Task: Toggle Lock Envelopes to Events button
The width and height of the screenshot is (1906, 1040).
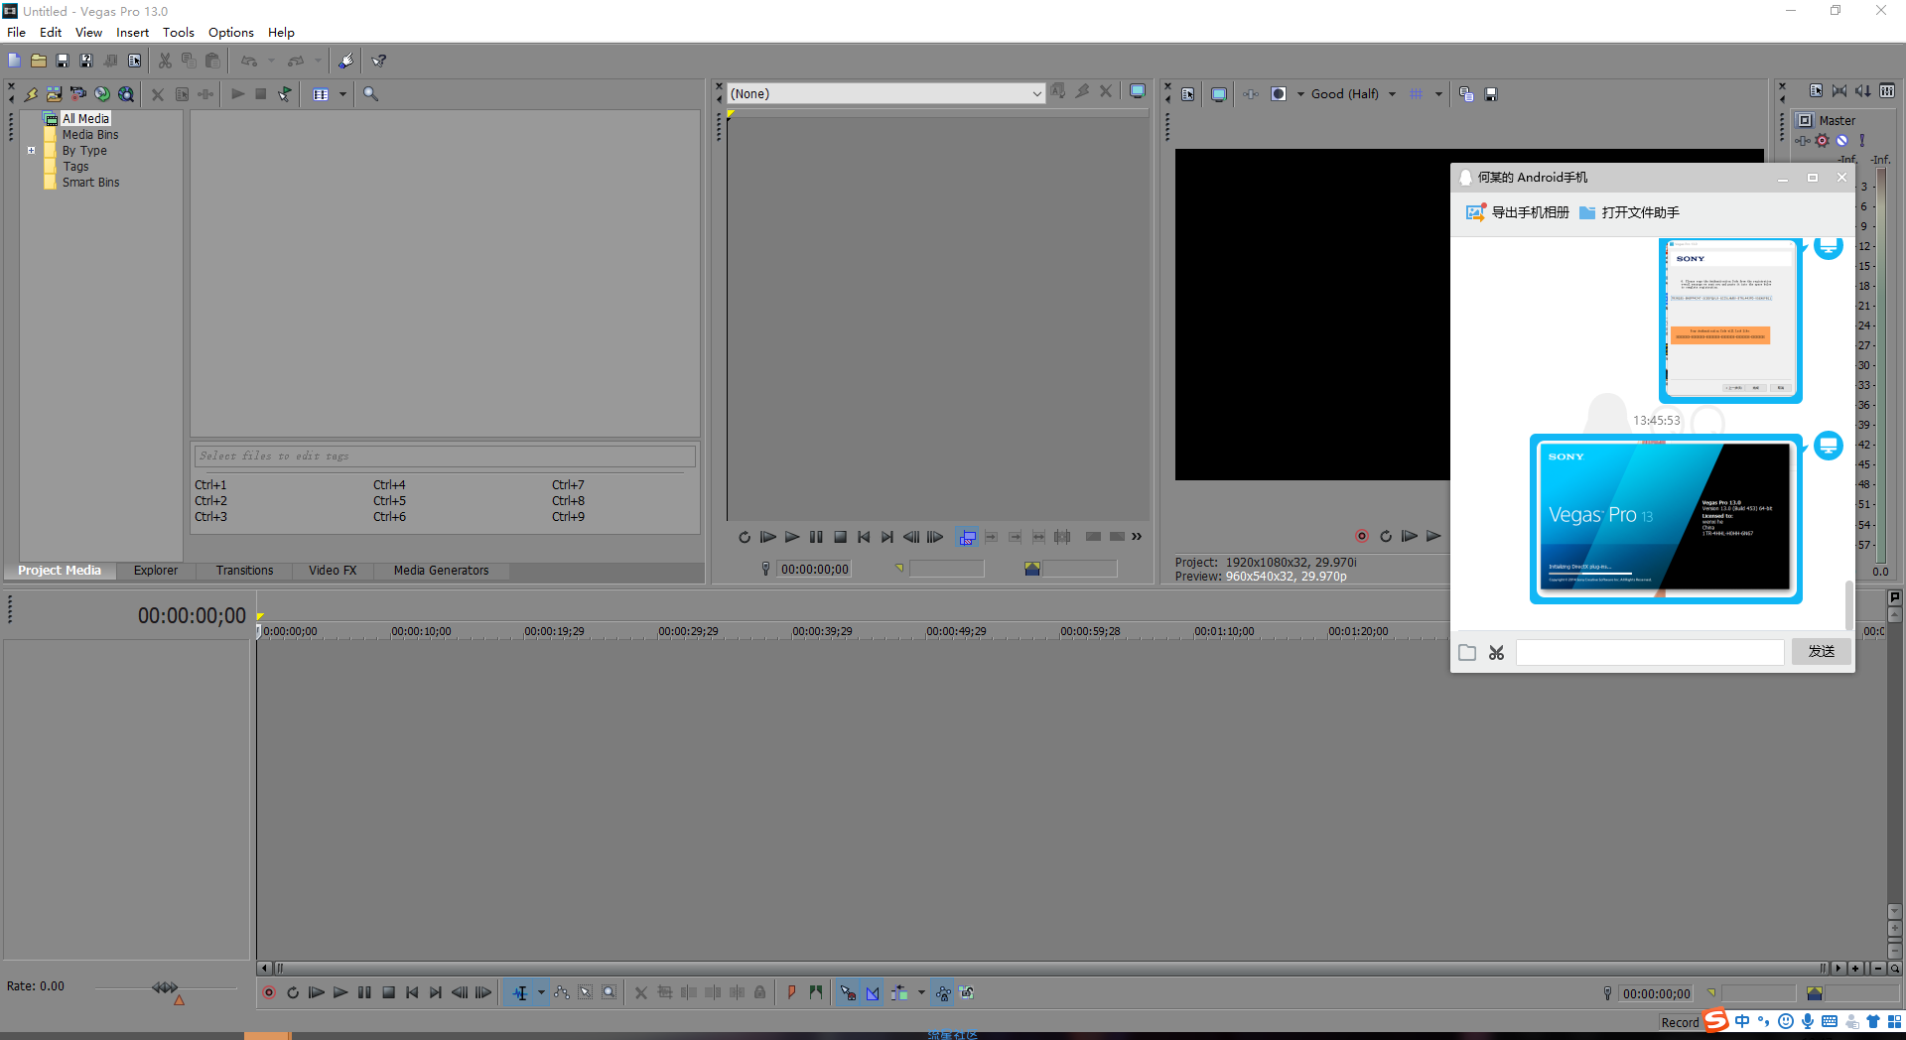Action: click(x=943, y=992)
